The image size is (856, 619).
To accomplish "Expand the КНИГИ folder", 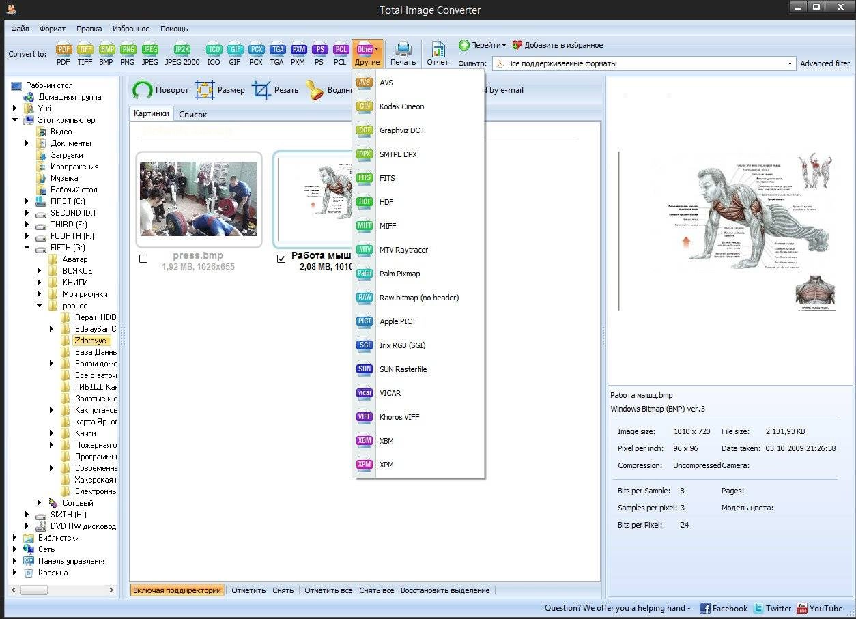I will [x=40, y=283].
